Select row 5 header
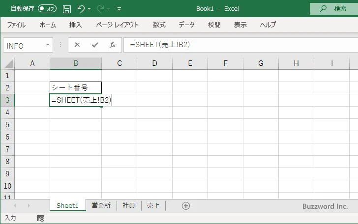The image size is (358, 224). click(7, 125)
